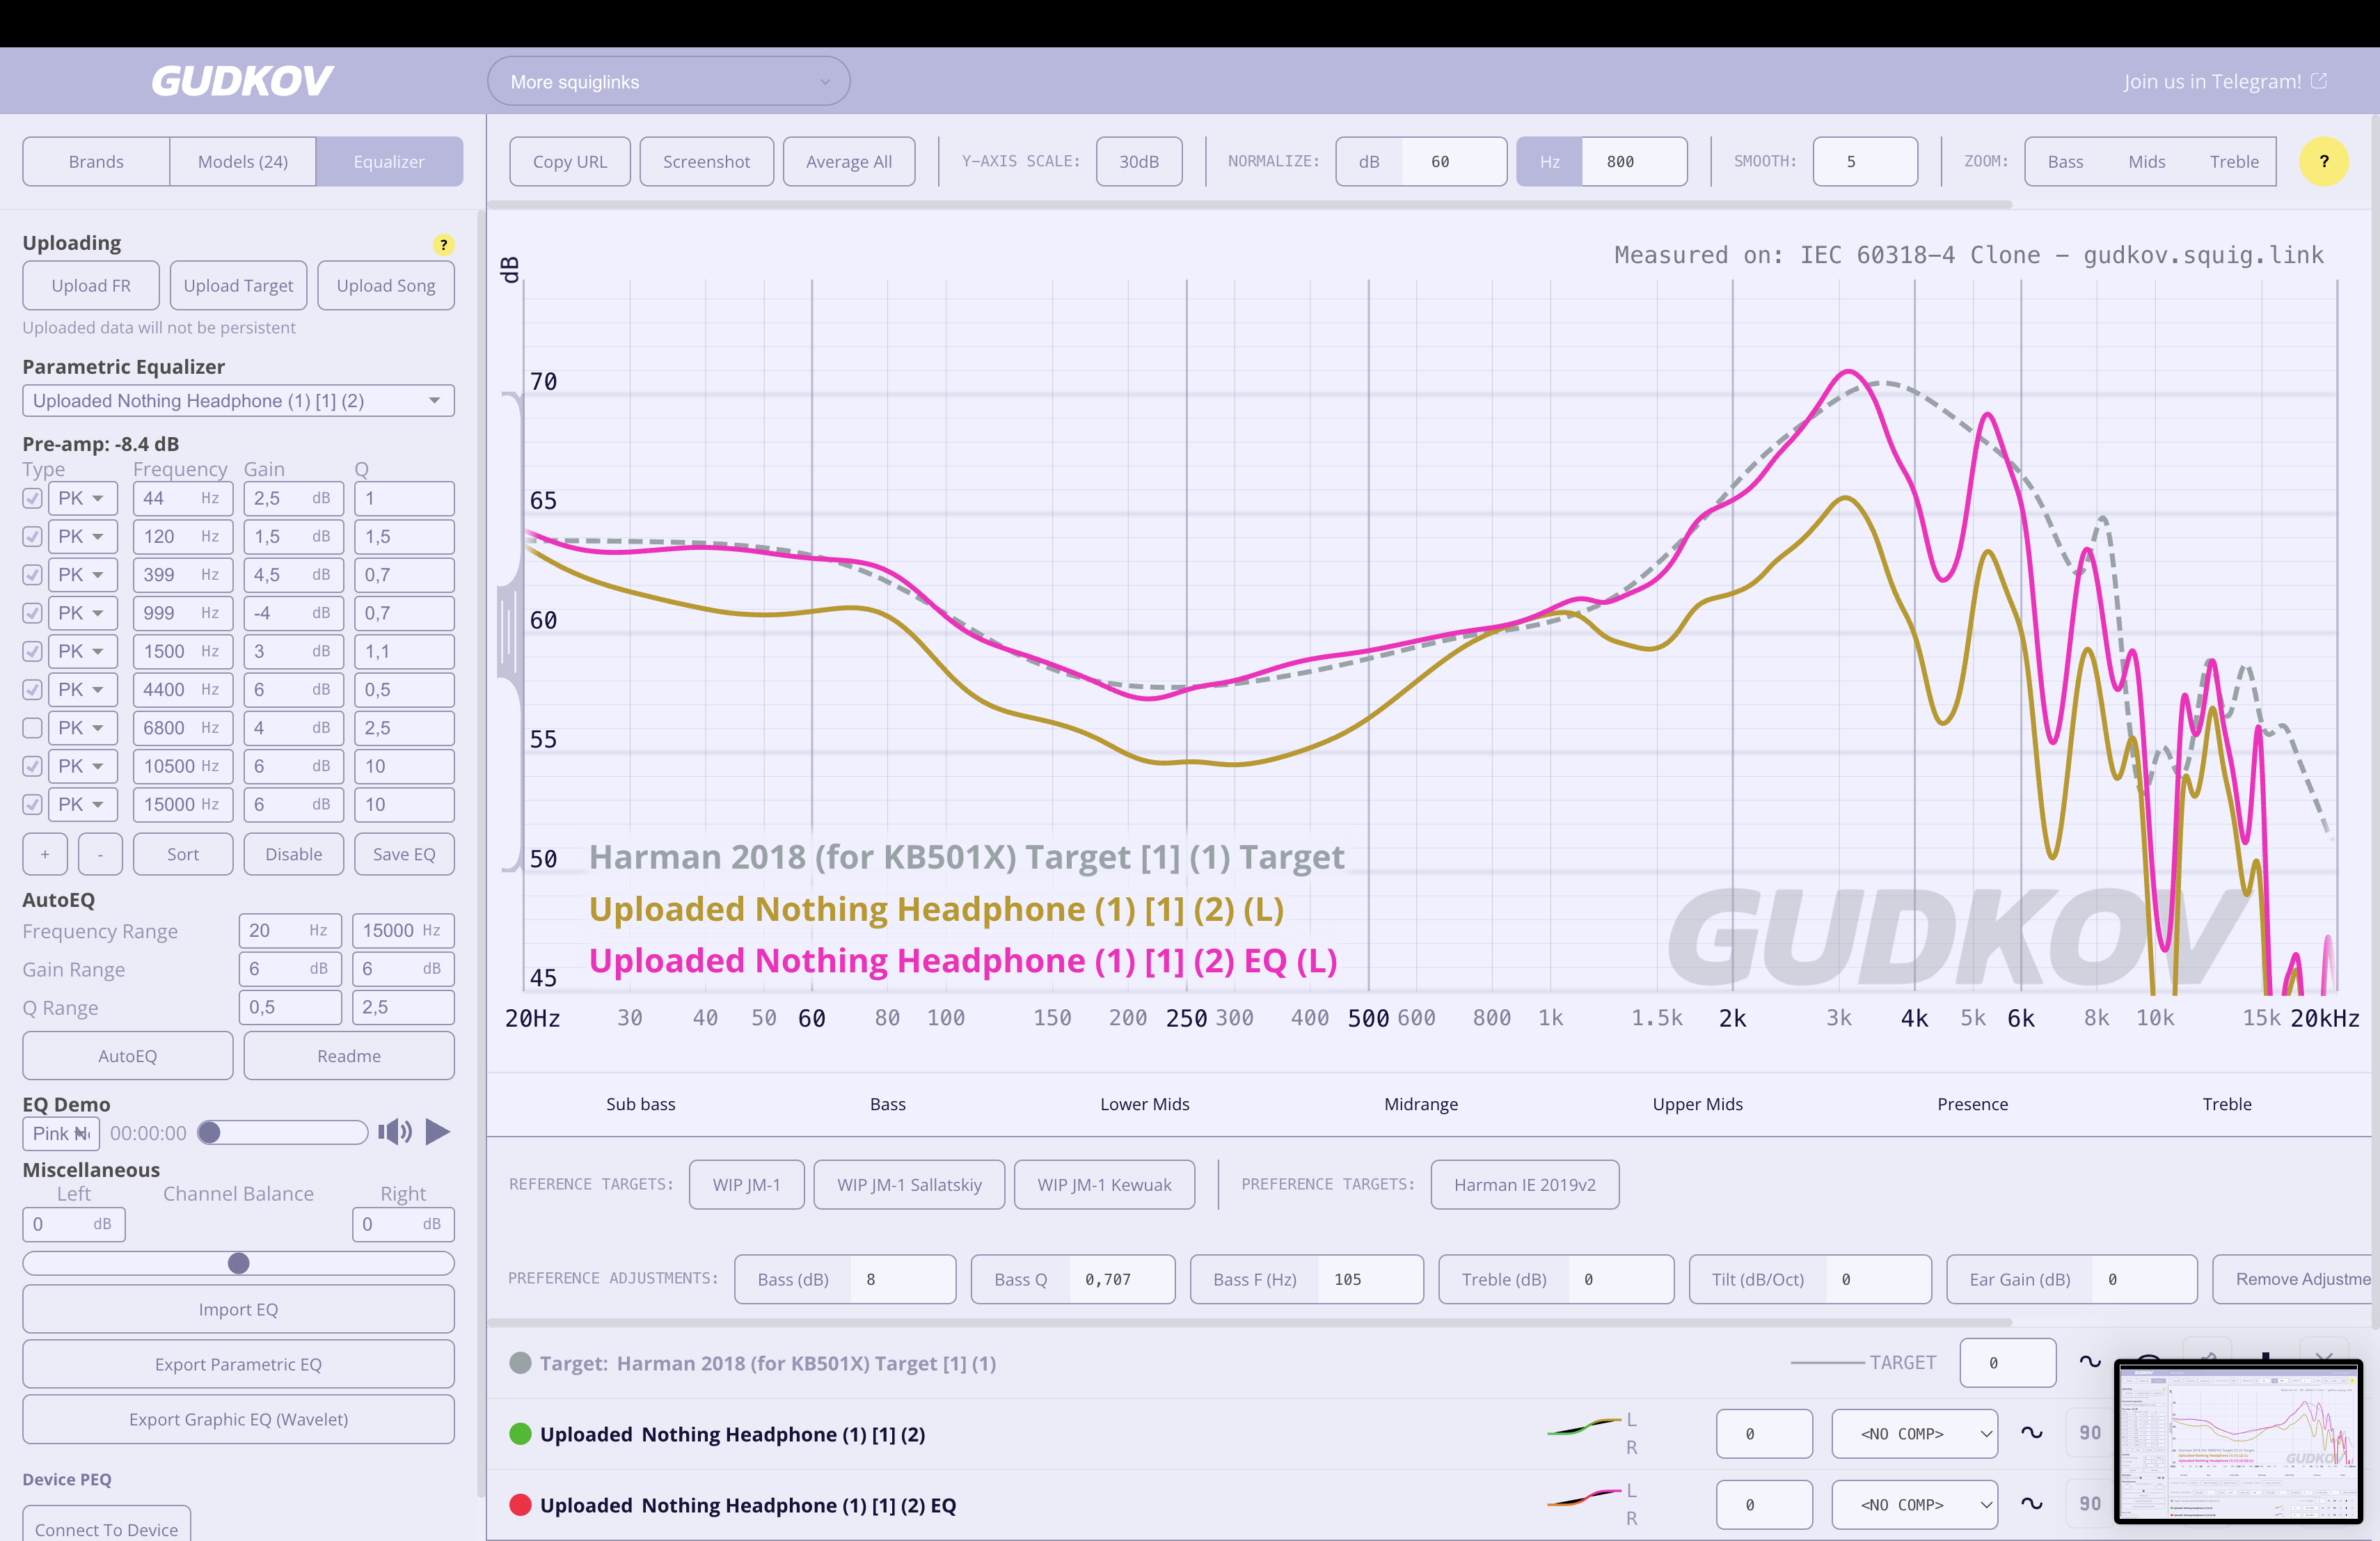Screen dimensions: 2380x1541
Task: Click the yellow help icon in the toolbar
Action: [x=2323, y=161]
